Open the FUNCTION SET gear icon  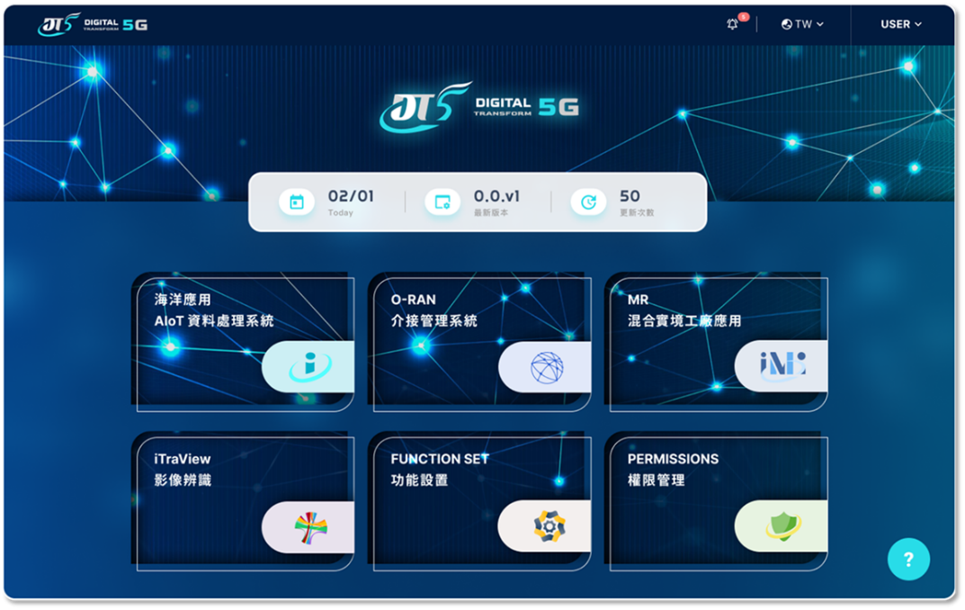click(x=546, y=526)
